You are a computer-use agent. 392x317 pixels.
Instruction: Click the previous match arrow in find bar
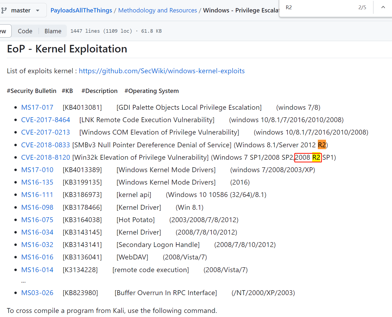point(383,7)
